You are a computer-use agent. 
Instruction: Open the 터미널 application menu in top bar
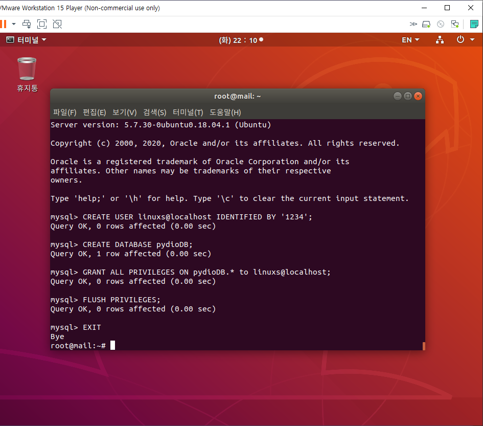tap(26, 40)
